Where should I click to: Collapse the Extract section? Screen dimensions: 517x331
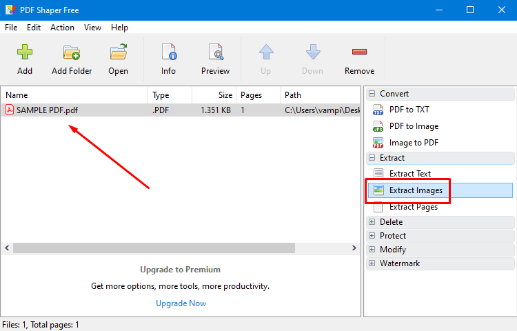pyautogui.click(x=372, y=158)
